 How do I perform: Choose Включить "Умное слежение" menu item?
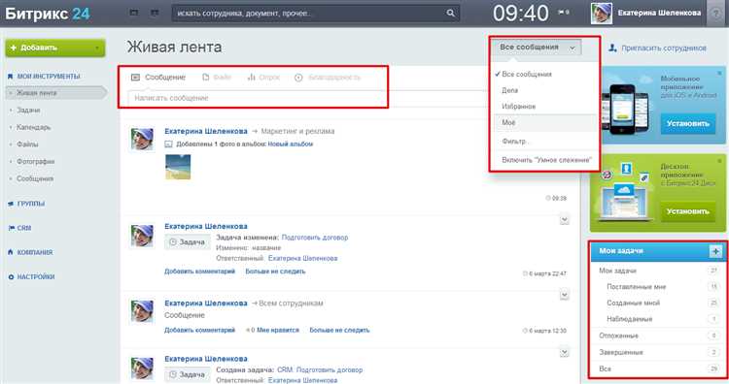pos(546,160)
